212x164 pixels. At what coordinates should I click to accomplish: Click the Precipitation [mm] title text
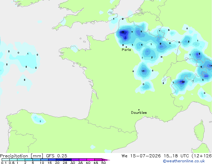point(22,156)
